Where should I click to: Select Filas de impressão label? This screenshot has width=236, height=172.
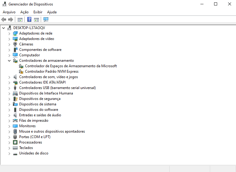click(x=34, y=121)
